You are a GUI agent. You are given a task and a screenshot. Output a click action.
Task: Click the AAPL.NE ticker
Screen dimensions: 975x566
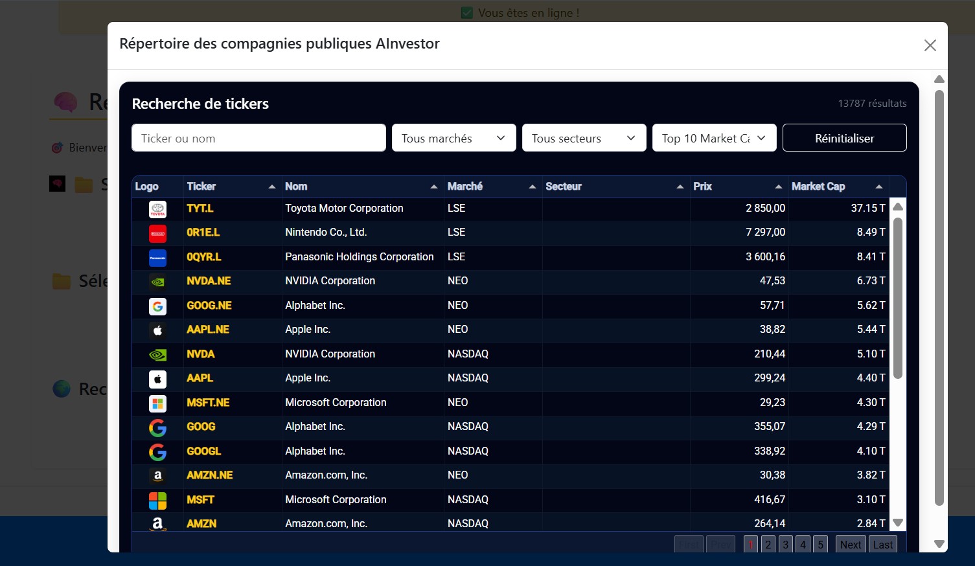208,330
